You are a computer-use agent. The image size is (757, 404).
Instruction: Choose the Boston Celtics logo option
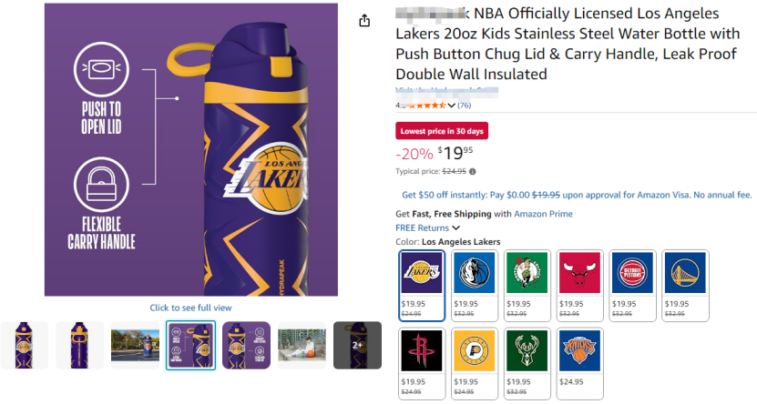527,286
